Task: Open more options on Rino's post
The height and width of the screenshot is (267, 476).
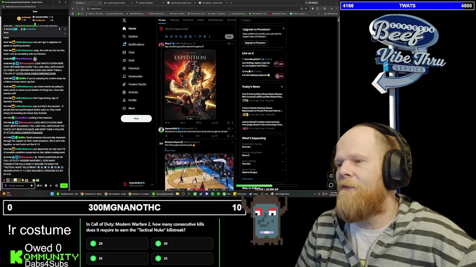Action: click(232, 43)
